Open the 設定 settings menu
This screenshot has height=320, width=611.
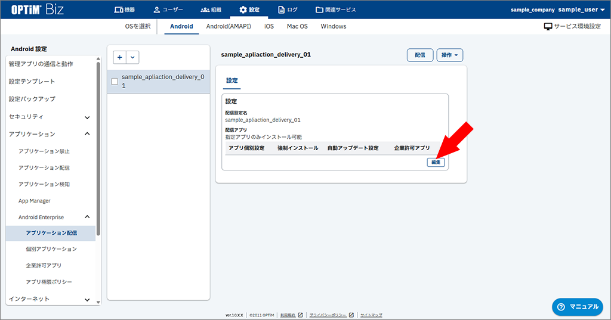(249, 10)
